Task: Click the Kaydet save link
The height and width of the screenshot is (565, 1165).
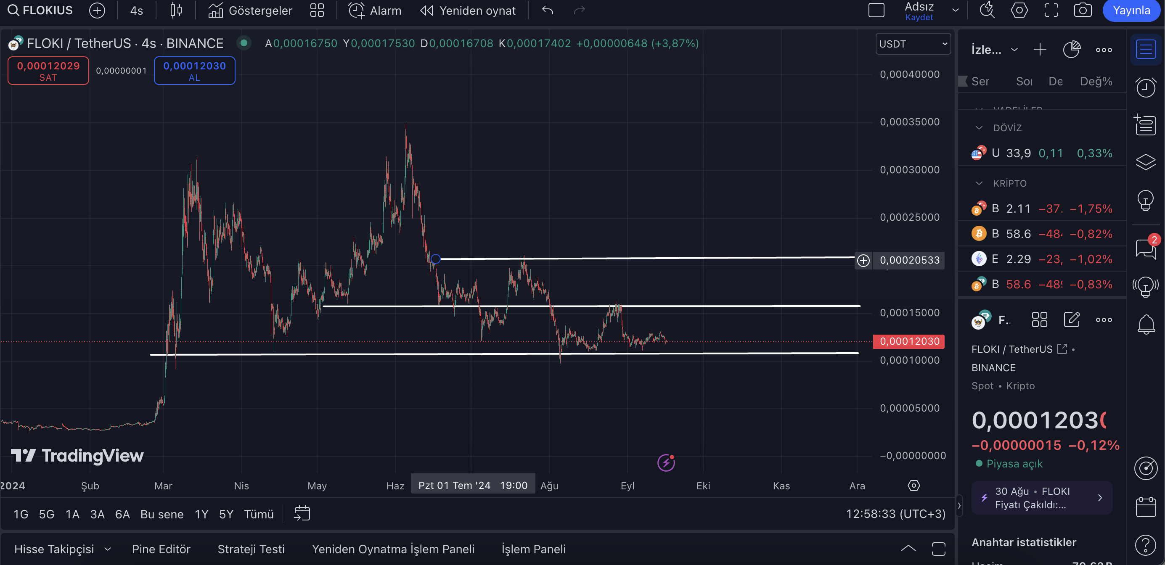Action: click(919, 17)
